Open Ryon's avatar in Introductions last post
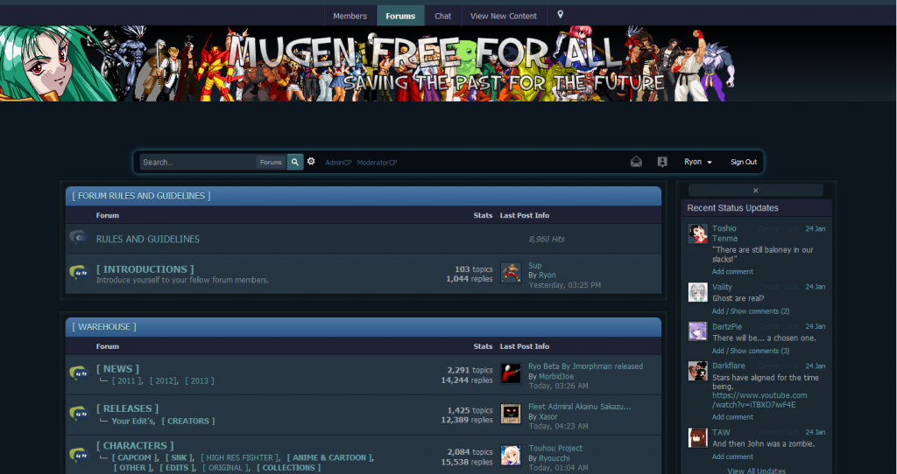 pyautogui.click(x=511, y=273)
